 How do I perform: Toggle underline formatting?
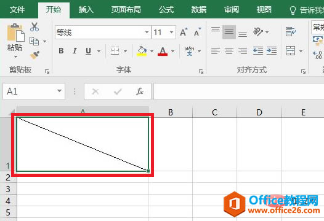[x=89, y=51]
